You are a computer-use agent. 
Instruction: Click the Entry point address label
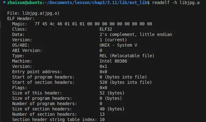click(x=37, y=72)
